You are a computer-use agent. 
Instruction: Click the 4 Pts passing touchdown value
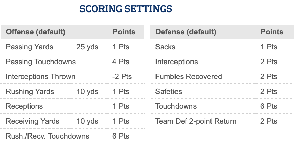(121, 62)
